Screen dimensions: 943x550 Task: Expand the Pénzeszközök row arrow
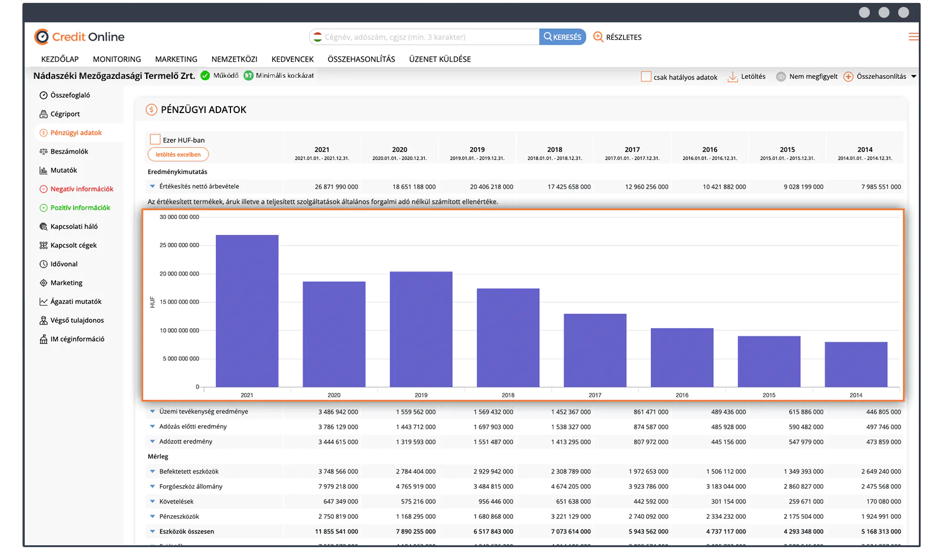153,516
